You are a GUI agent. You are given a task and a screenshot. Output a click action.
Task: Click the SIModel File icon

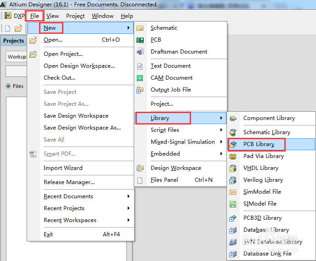tap(233, 204)
